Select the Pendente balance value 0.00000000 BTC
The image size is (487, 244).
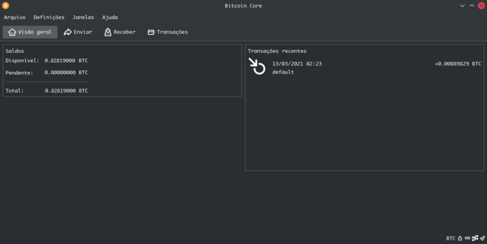(66, 72)
